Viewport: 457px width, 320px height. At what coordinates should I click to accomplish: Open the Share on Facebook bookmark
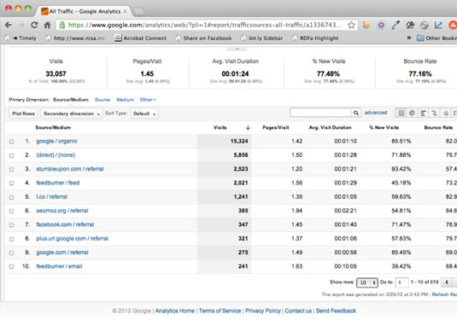(x=203, y=38)
